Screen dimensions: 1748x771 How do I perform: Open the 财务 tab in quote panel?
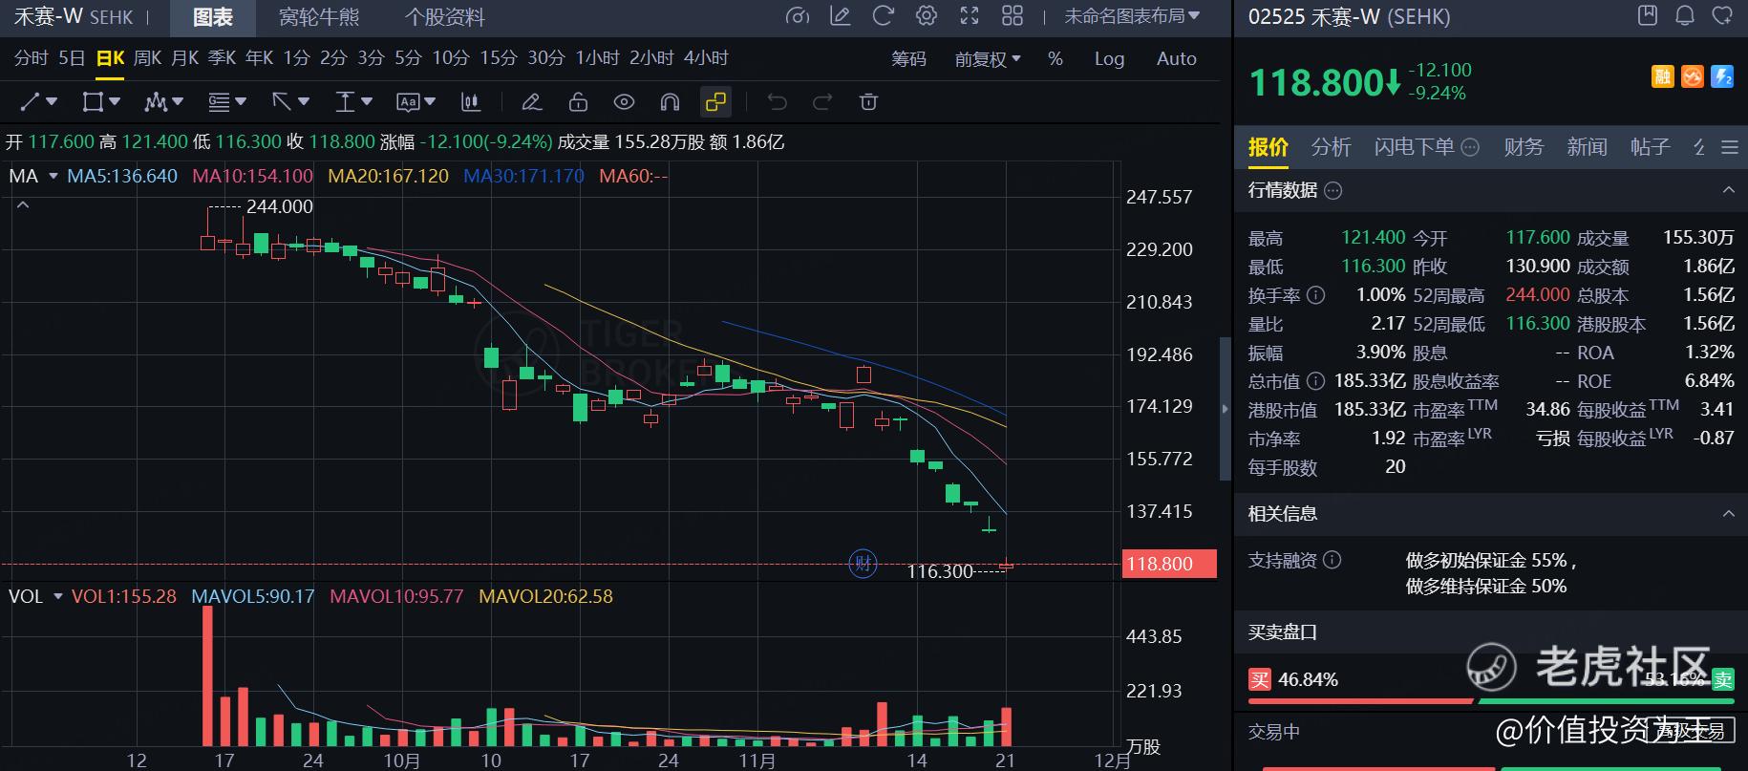pyautogui.click(x=1523, y=147)
